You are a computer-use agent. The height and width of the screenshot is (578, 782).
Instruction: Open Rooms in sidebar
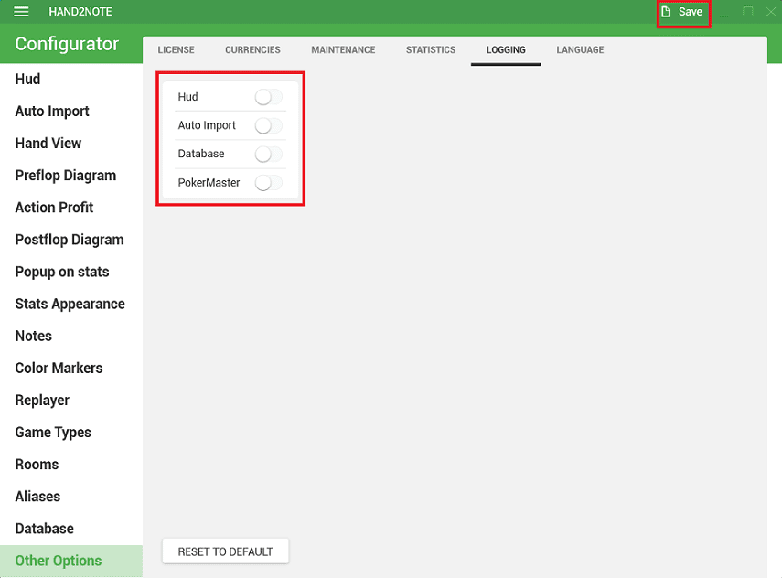(x=71, y=465)
